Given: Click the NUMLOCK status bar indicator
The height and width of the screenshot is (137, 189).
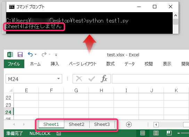Looking at the screenshot, I should pyautogui.click(x=40, y=134).
